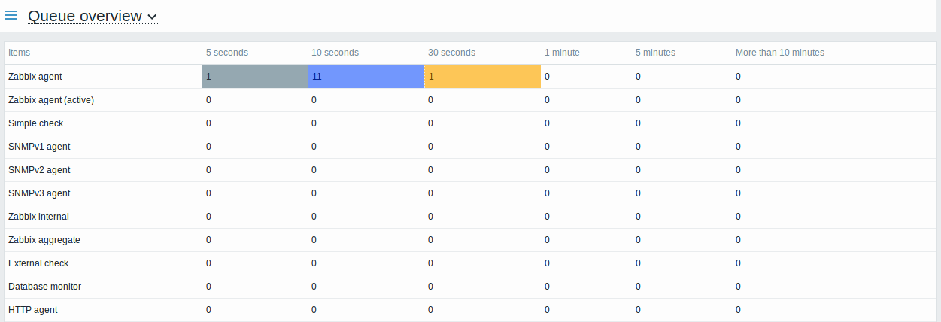Image resolution: width=941 pixels, height=322 pixels.
Task: Select the 5 seconds column header
Action: pyautogui.click(x=227, y=53)
